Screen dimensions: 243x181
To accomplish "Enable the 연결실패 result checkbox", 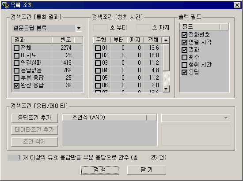I will pyautogui.click(x=16, y=63).
